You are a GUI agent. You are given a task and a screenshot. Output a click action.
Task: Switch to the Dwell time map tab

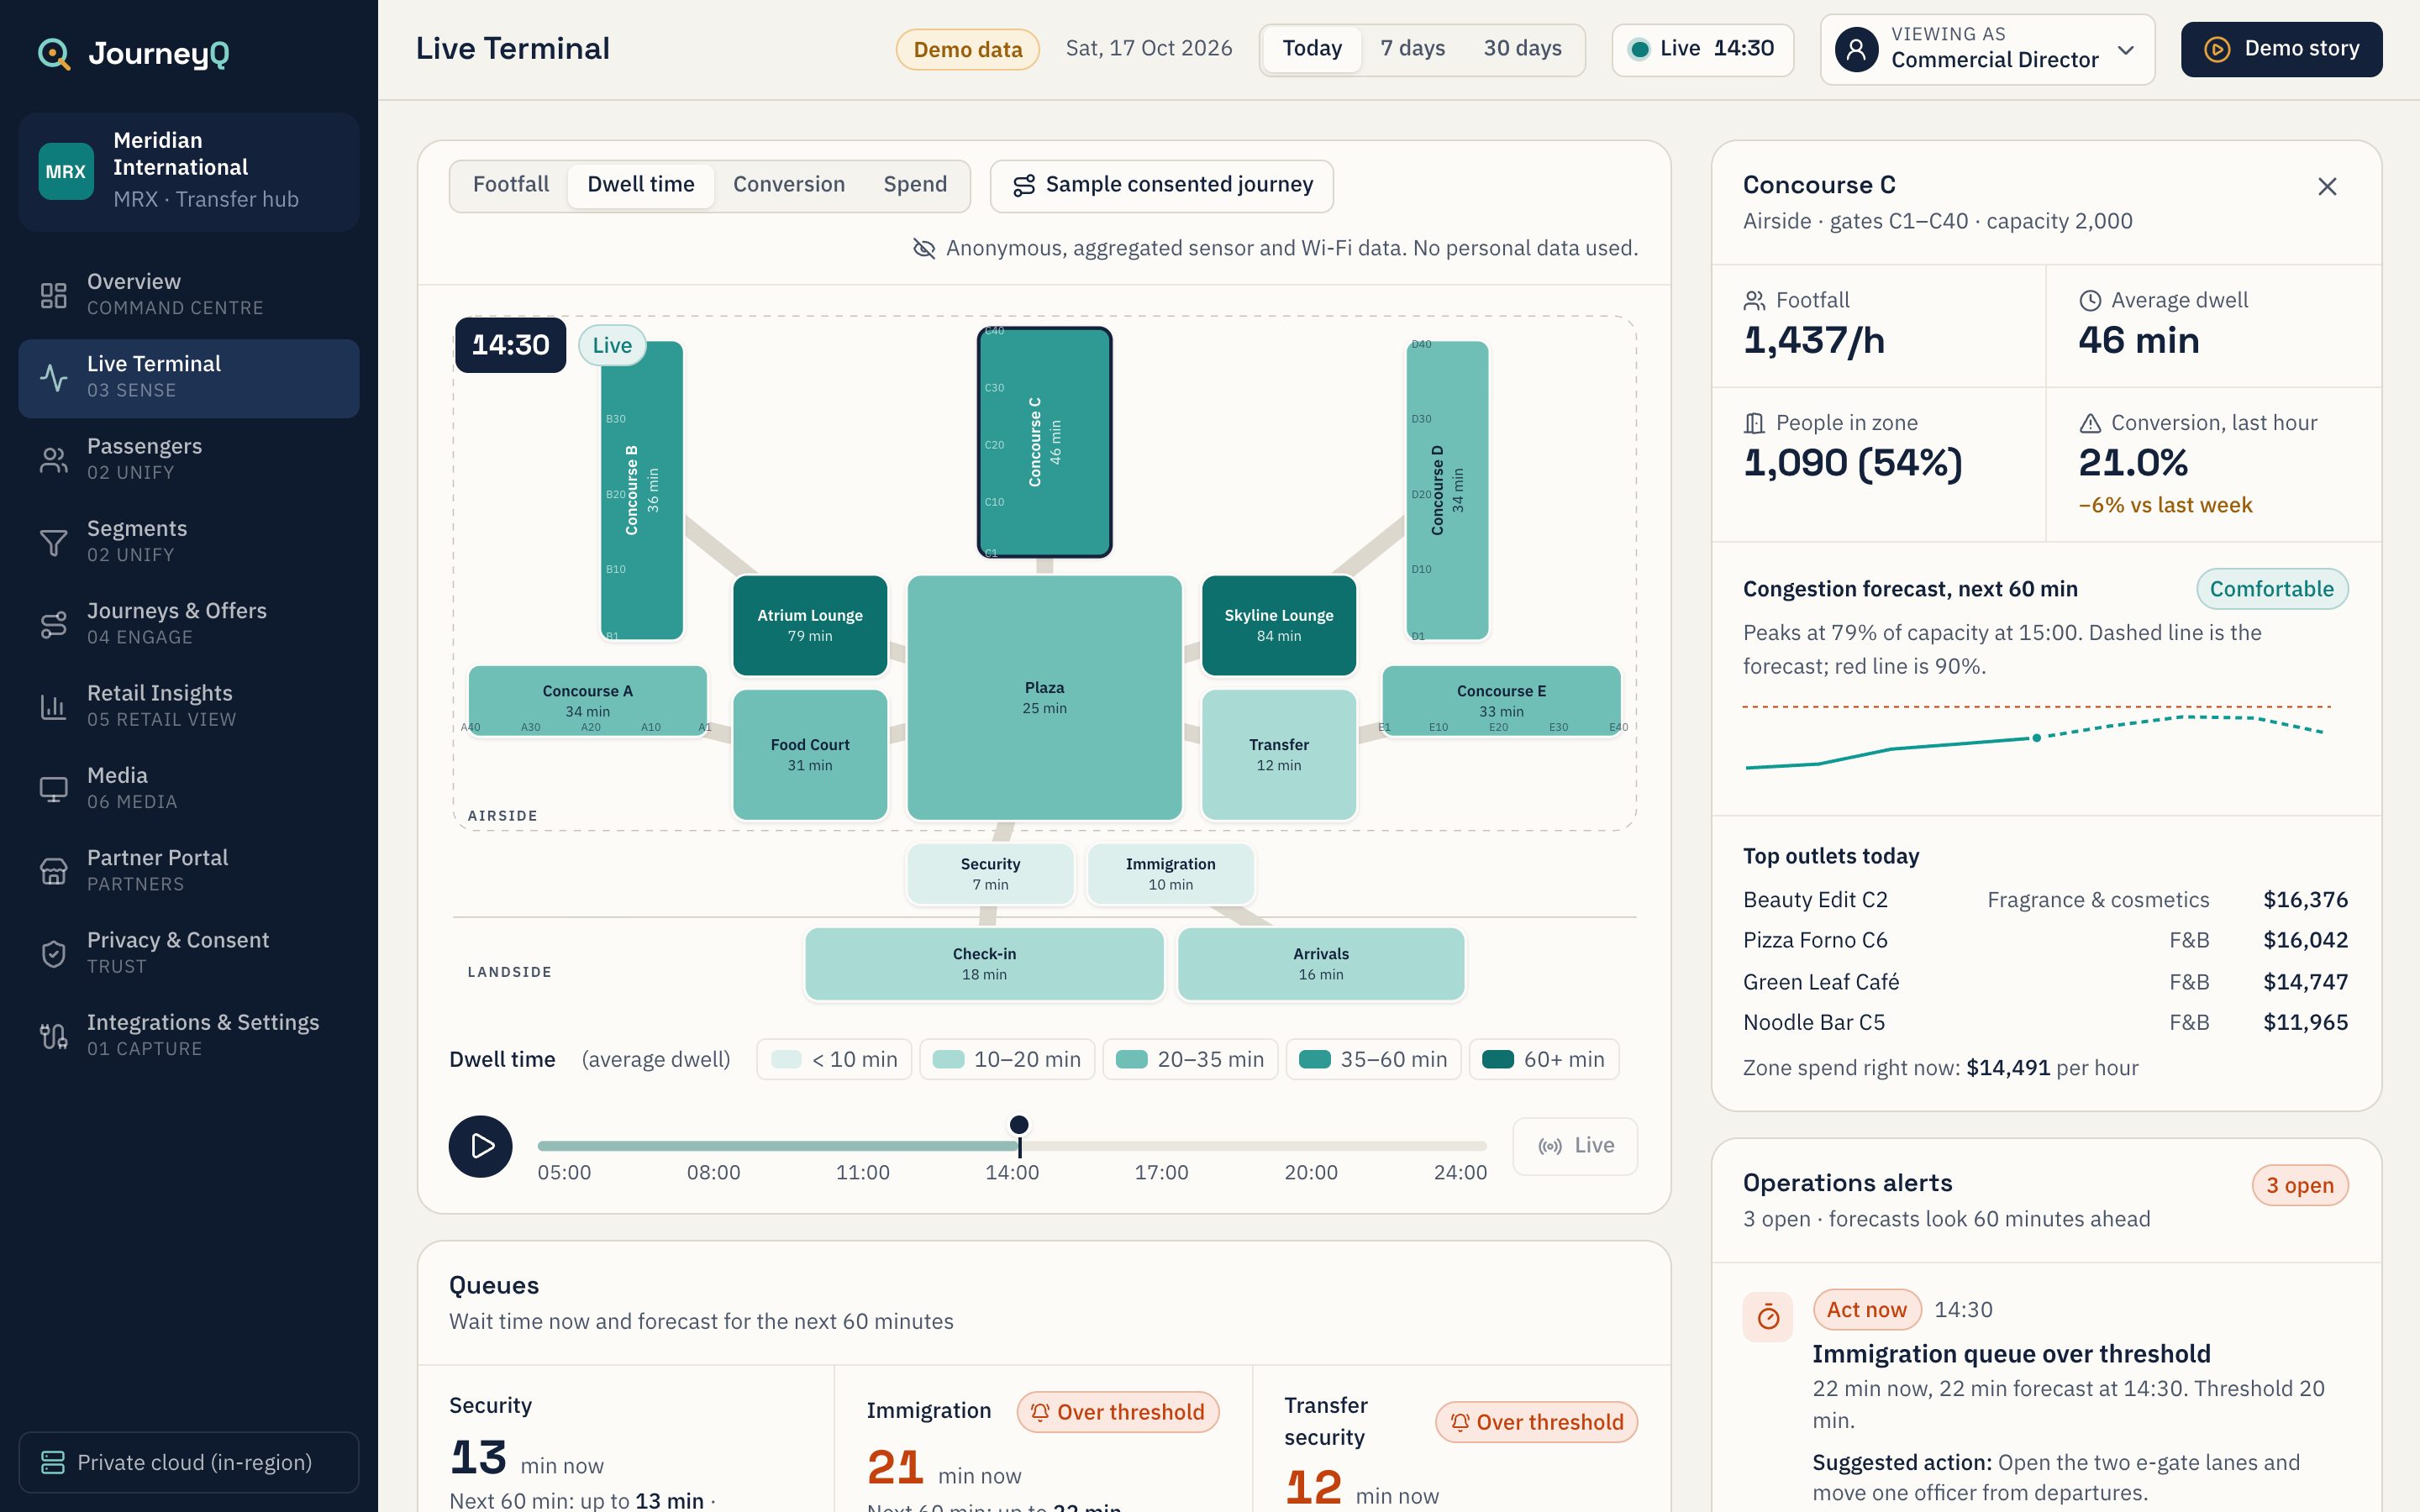pyautogui.click(x=641, y=185)
